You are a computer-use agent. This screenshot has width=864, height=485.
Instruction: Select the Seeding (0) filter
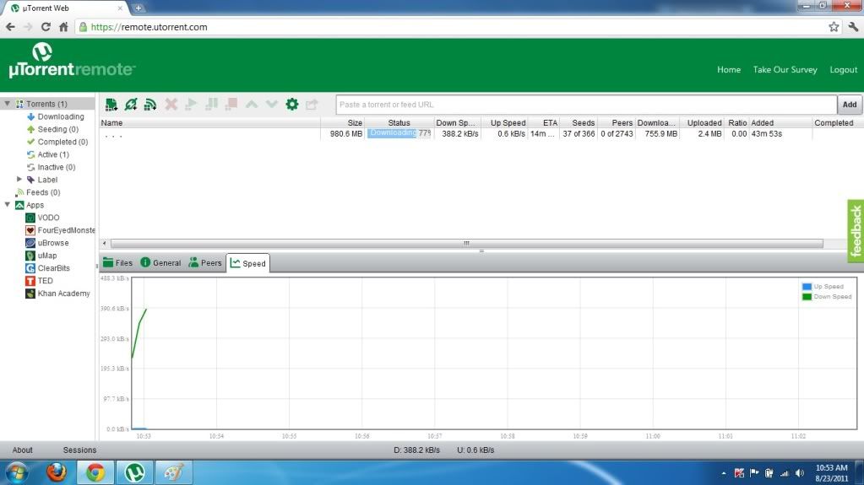(52, 129)
